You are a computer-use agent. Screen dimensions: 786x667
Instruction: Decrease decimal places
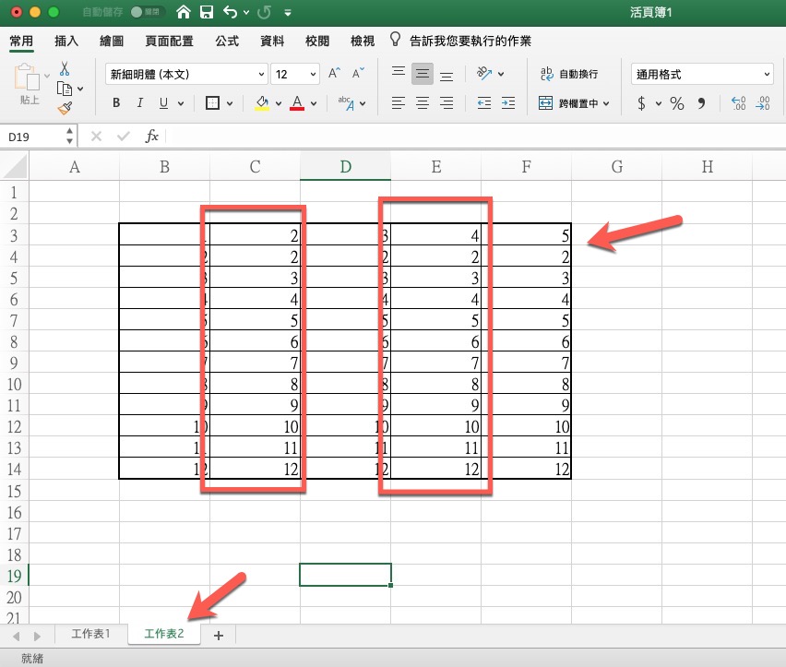pos(763,103)
